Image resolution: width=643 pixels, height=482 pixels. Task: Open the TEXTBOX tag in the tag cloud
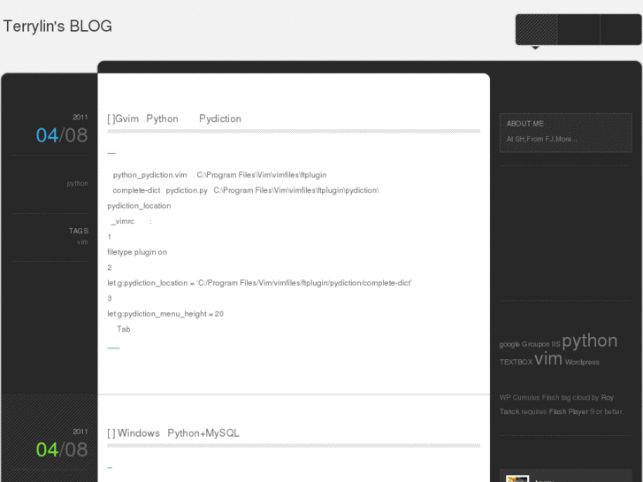pyautogui.click(x=516, y=363)
